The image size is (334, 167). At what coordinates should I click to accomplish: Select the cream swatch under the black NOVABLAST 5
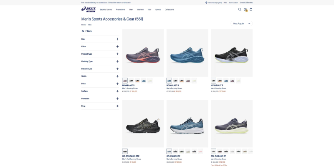(238, 81)
